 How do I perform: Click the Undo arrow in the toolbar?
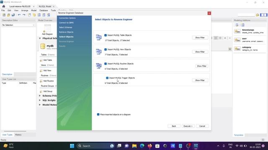click(19, 15)
